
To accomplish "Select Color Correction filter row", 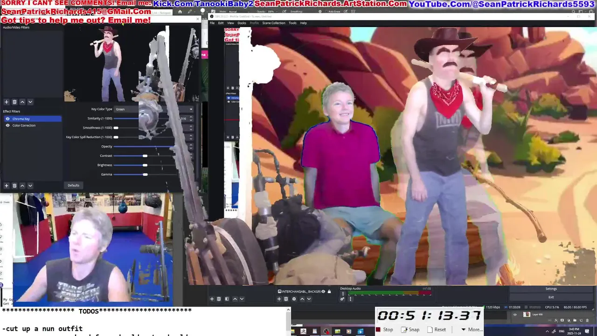I will point(32,126).
